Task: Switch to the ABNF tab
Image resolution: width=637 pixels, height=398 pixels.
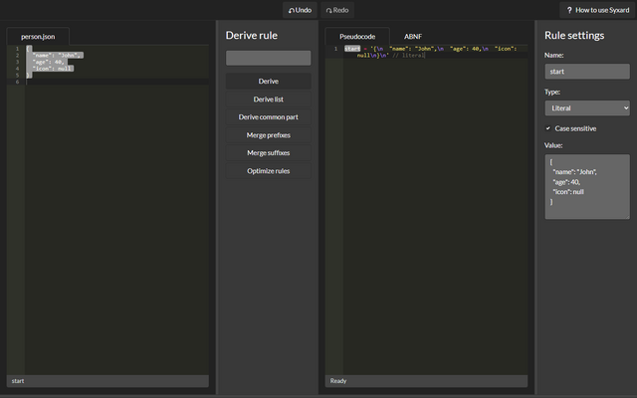Action: [x=412, y=37]
